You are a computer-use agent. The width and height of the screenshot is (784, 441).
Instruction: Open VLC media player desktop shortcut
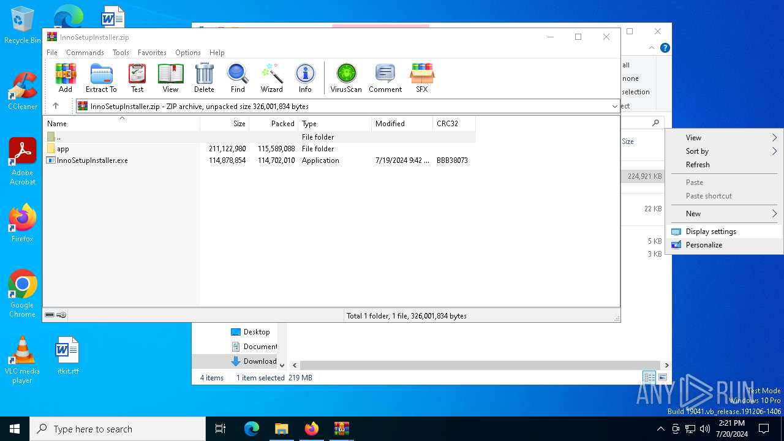pyautogui.click(x=22, y=360)
